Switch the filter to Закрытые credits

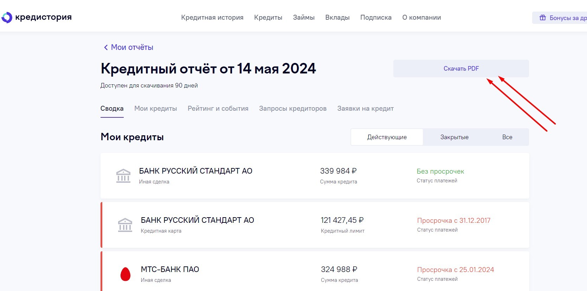(454, 137)
